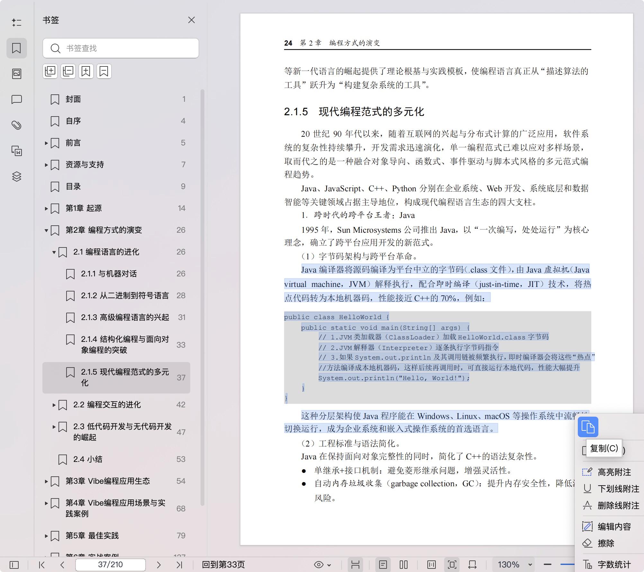Open the thumbnails panel icon in sidebar
This screenshot has width=644, height=572.
(17, 74)
